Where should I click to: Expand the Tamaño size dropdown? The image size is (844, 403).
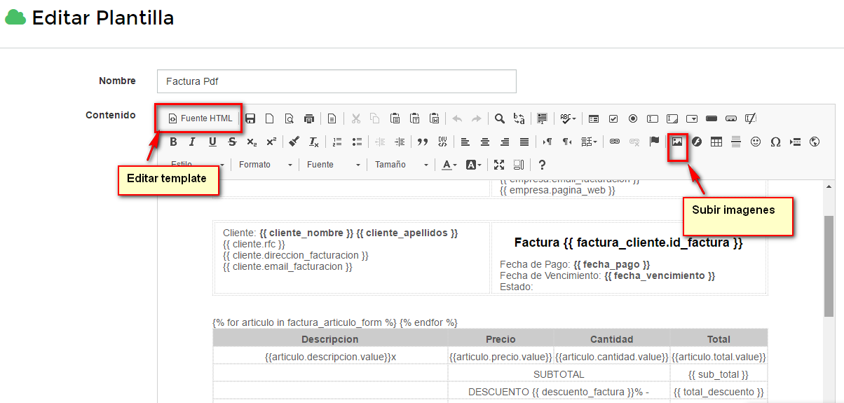click(401, 165)
